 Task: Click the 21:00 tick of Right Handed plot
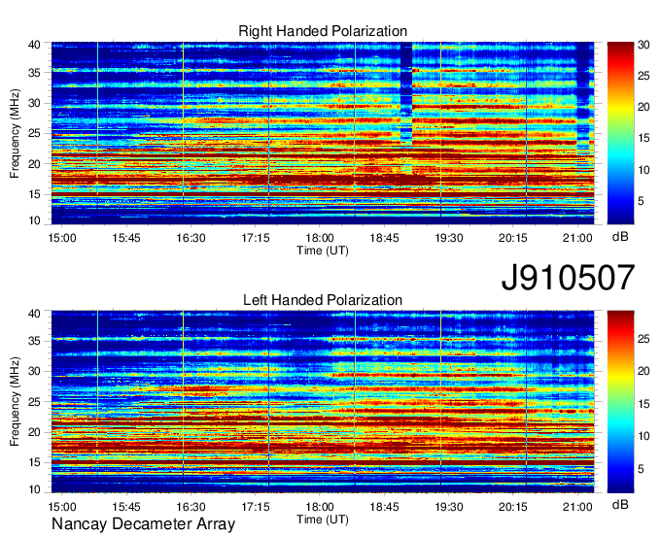577,238
